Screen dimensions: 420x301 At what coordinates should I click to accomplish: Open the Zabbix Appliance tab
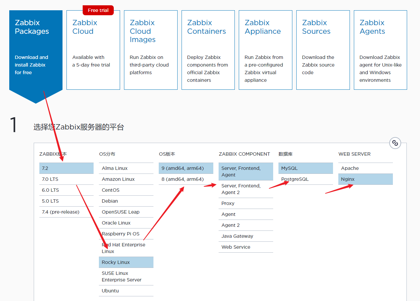[266, 50]
